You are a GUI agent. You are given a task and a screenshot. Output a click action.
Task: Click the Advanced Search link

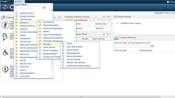coord(146,50)
